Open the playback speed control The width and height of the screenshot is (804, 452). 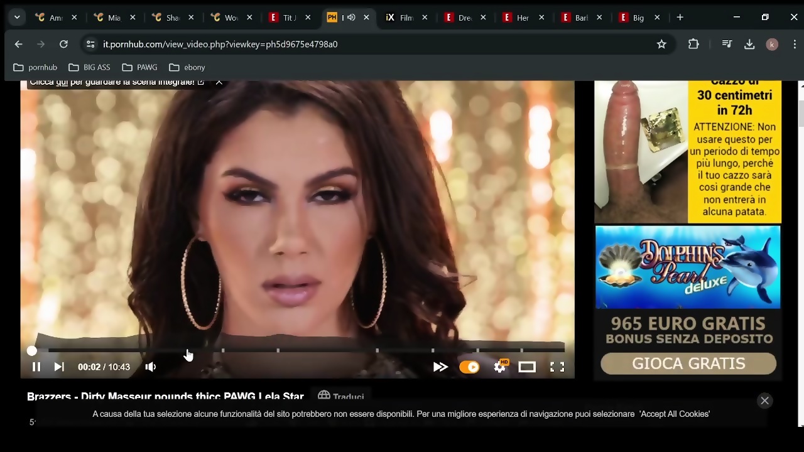[x=440, y=367]
